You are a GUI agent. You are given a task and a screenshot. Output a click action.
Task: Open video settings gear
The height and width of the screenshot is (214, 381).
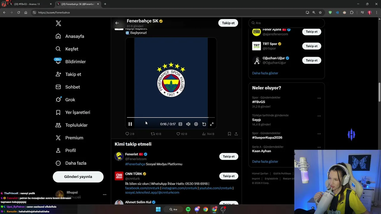click(196, 124)
